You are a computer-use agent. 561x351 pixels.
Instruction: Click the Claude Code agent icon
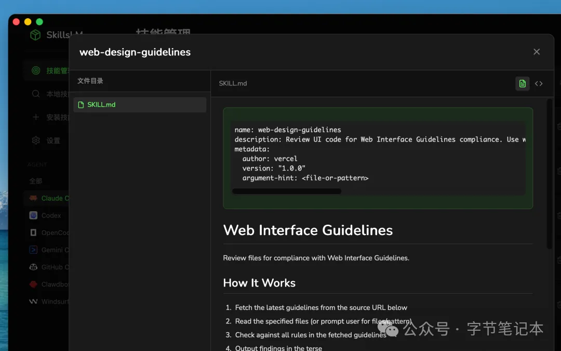pyautogui.click(x=33, y=198)
